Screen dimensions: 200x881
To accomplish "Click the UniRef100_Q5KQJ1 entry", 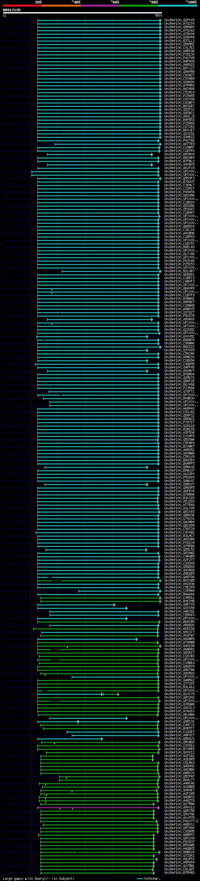I will point(179,739).
